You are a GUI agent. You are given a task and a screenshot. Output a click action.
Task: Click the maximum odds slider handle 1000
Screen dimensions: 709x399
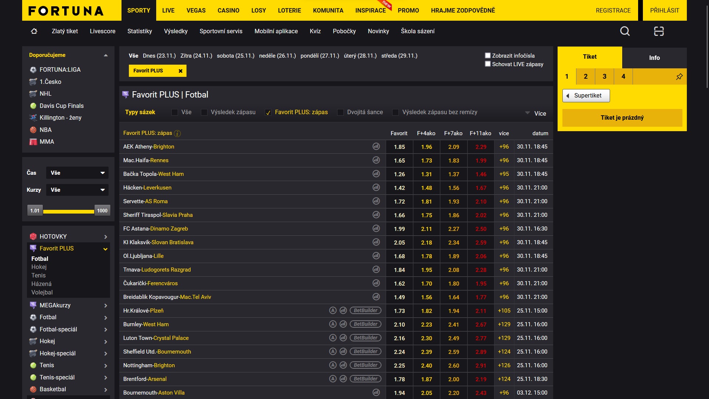coord(102,211)
